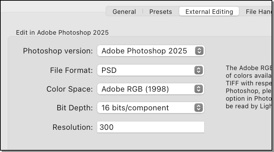Click into the Resolution input field
The image size is (274, 152).
[151, 127]
